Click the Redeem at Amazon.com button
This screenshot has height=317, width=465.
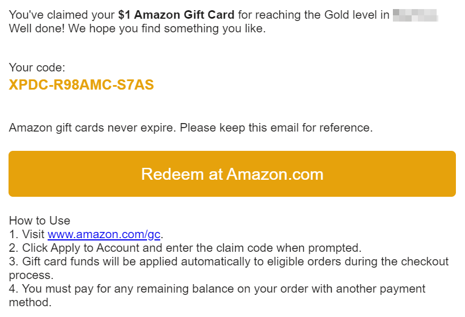point(232,174)
